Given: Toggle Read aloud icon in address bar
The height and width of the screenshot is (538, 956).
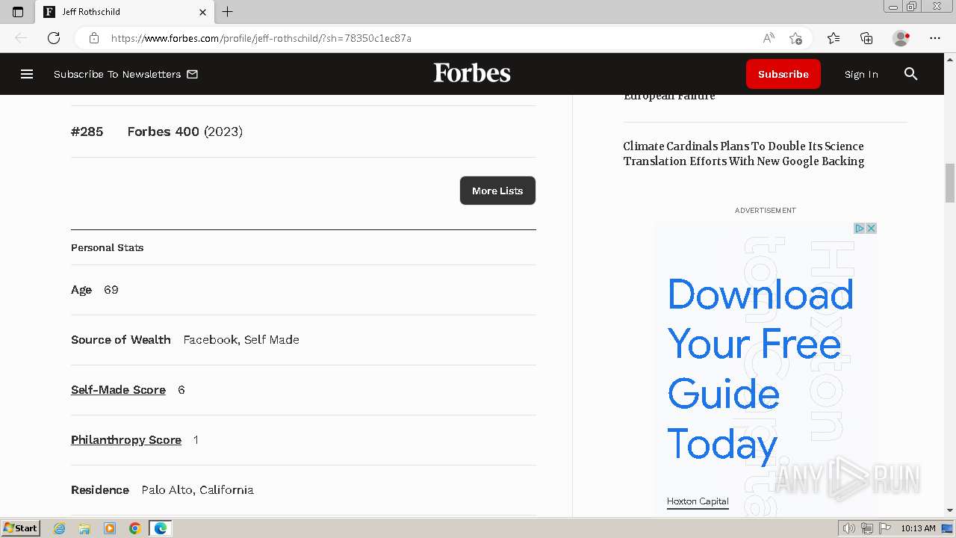Looking at the screenshot, I should click(x=768, y=38).
